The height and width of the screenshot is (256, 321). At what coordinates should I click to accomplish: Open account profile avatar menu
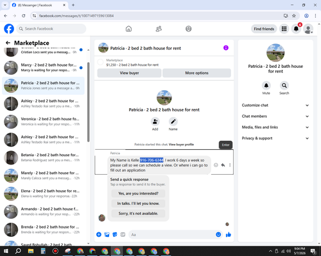point(308,29)
